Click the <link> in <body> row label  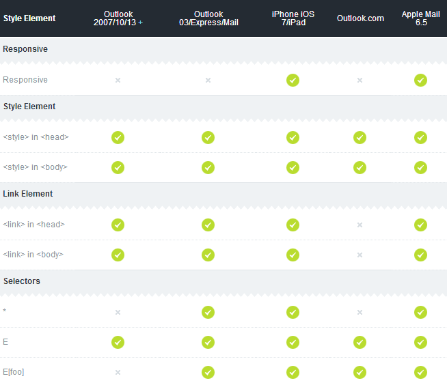[x=33, y=255]
